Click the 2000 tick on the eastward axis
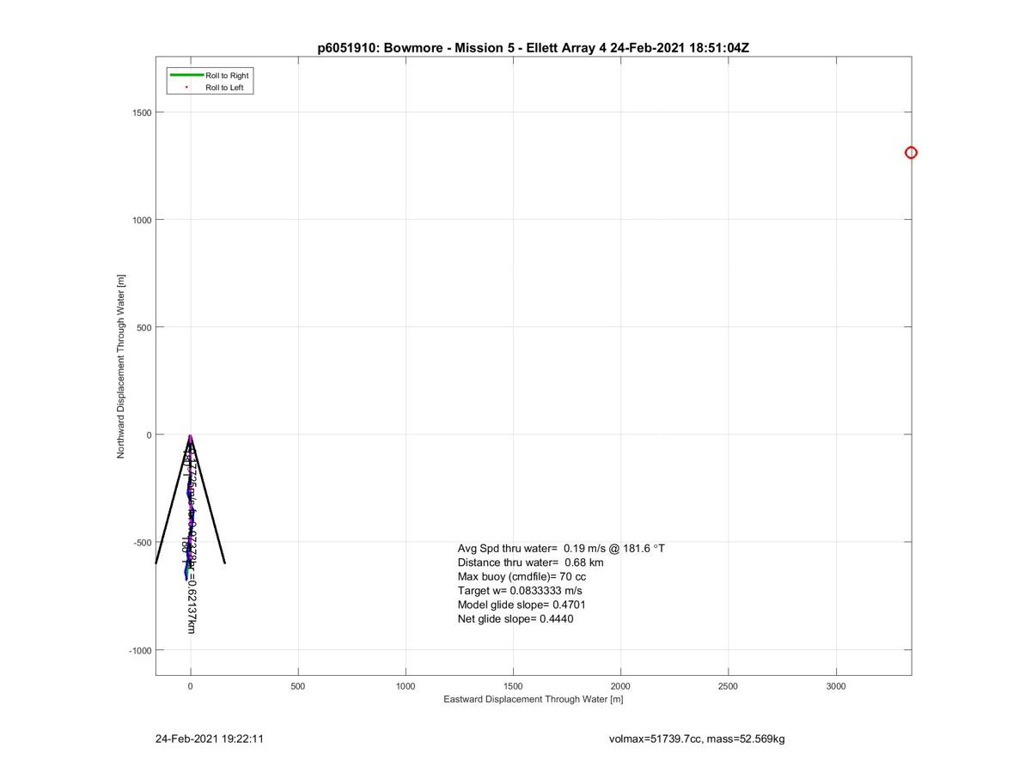 pos(620,686)
